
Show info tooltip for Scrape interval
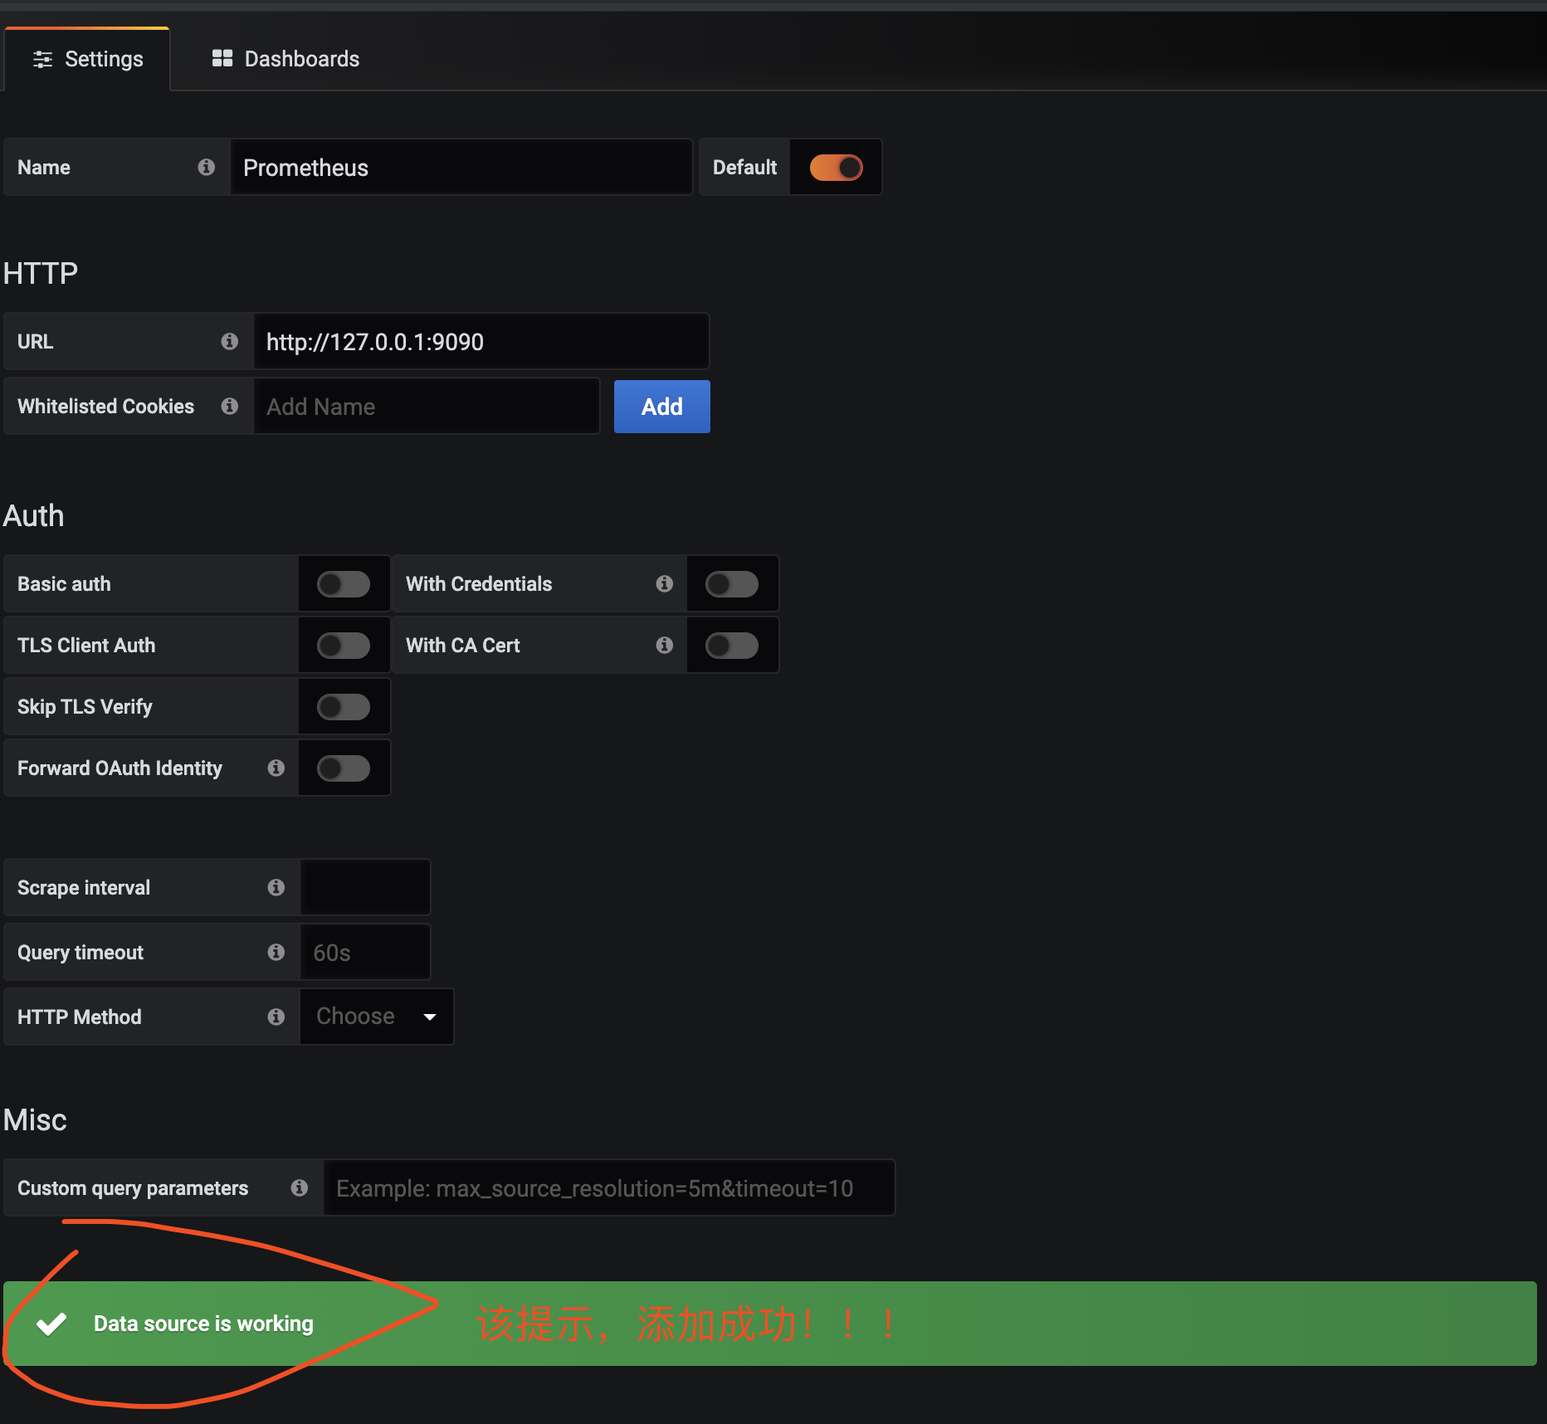click(x=276, y=888)
